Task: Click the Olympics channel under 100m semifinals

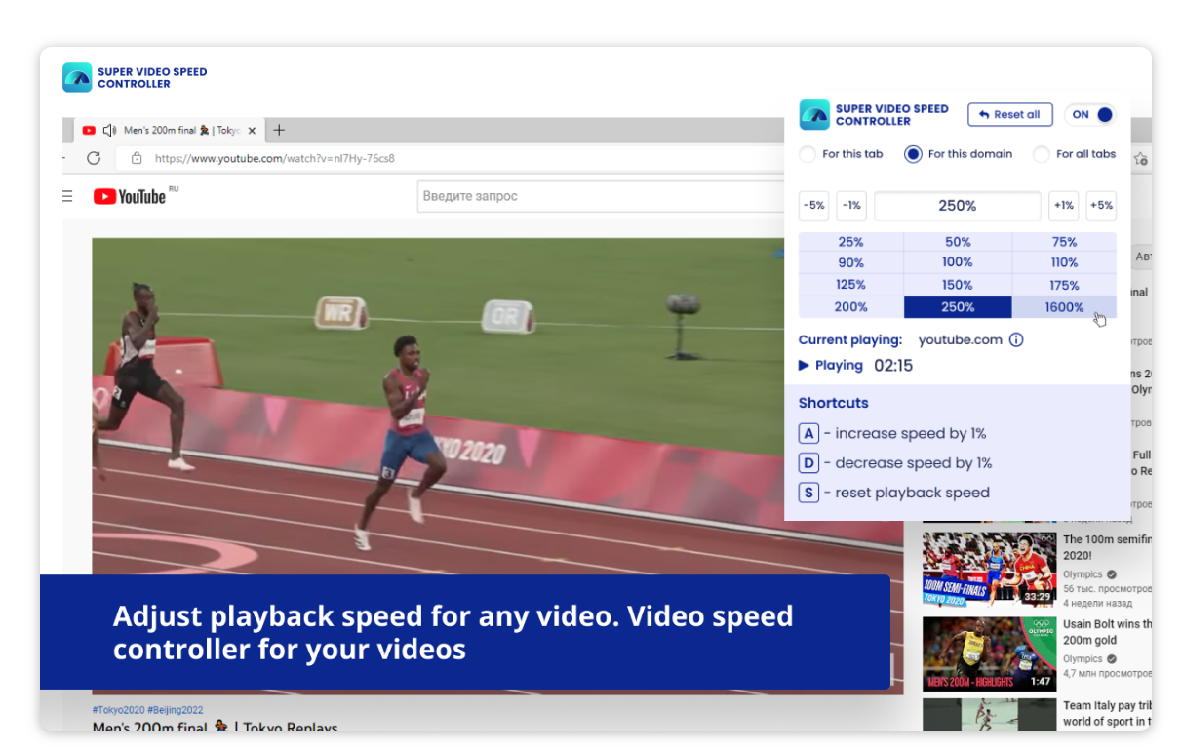Action: [1083, 574]
